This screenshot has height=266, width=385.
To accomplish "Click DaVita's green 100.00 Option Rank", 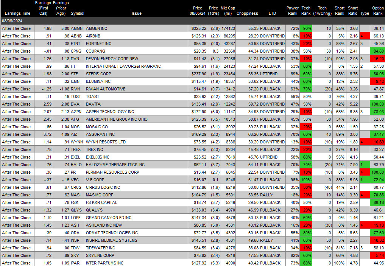I will (x=377, y=104).
